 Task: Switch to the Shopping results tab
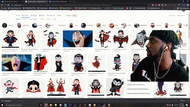pyautogui.click(x=51, y=15)
